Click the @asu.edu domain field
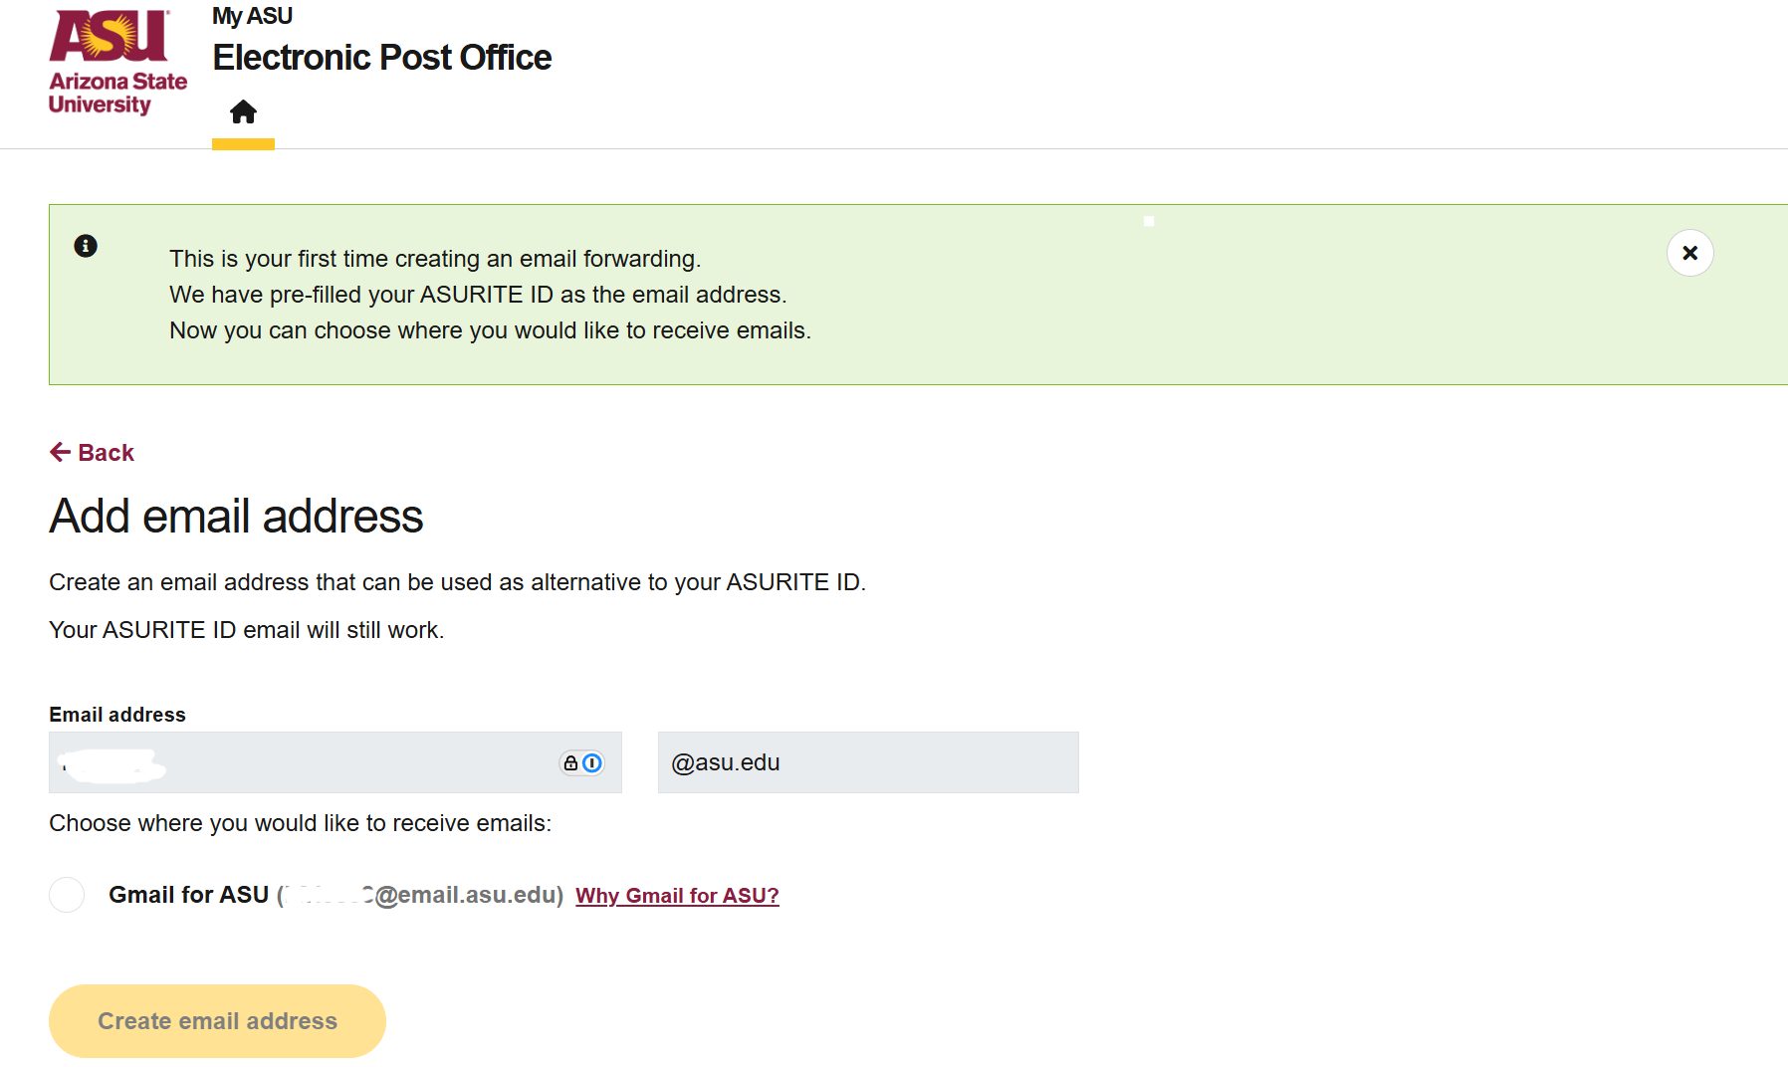Screen dimensions: 1788x1067 (867, 763)
